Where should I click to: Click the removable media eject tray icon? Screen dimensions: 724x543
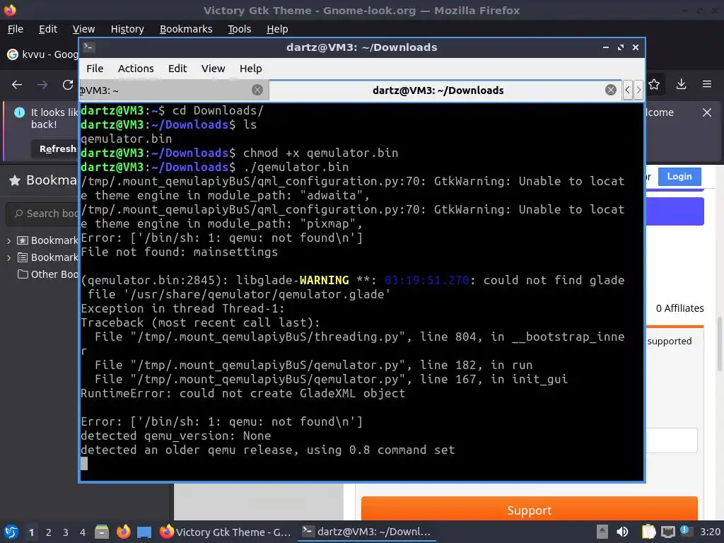click(602, 532)
